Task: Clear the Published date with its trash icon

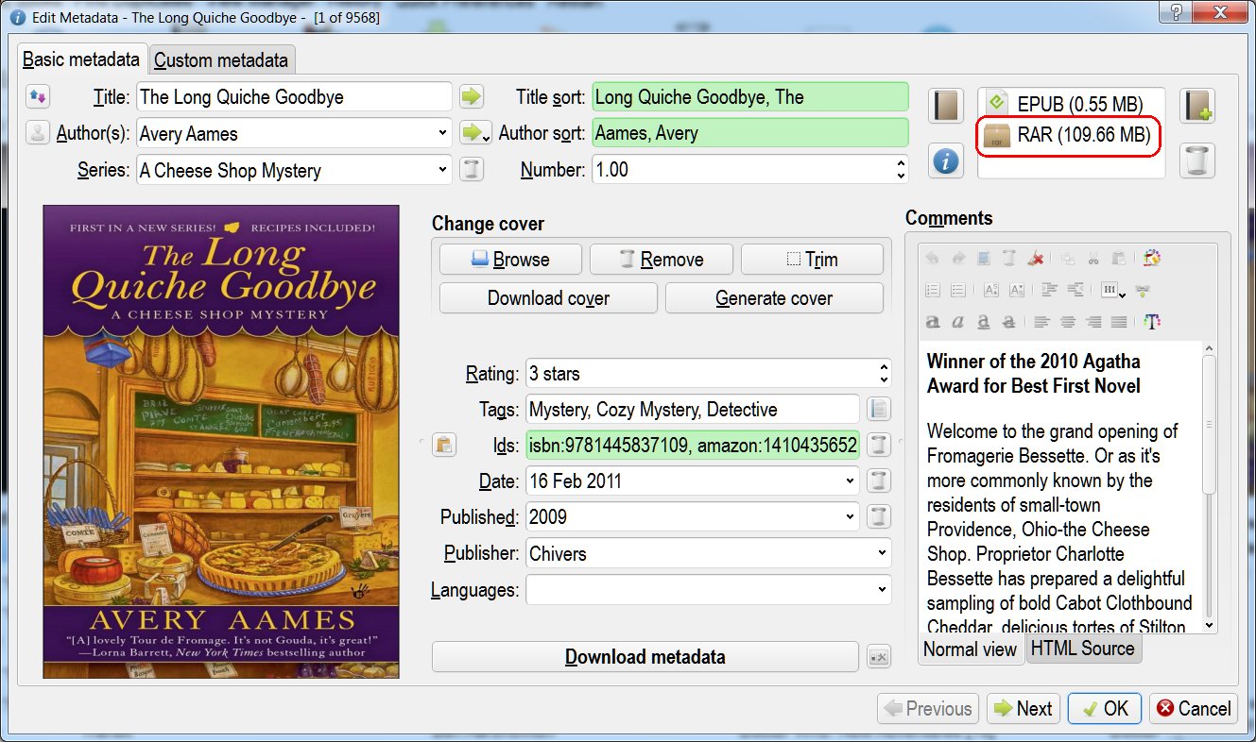Action: click(x=879, y=516)
